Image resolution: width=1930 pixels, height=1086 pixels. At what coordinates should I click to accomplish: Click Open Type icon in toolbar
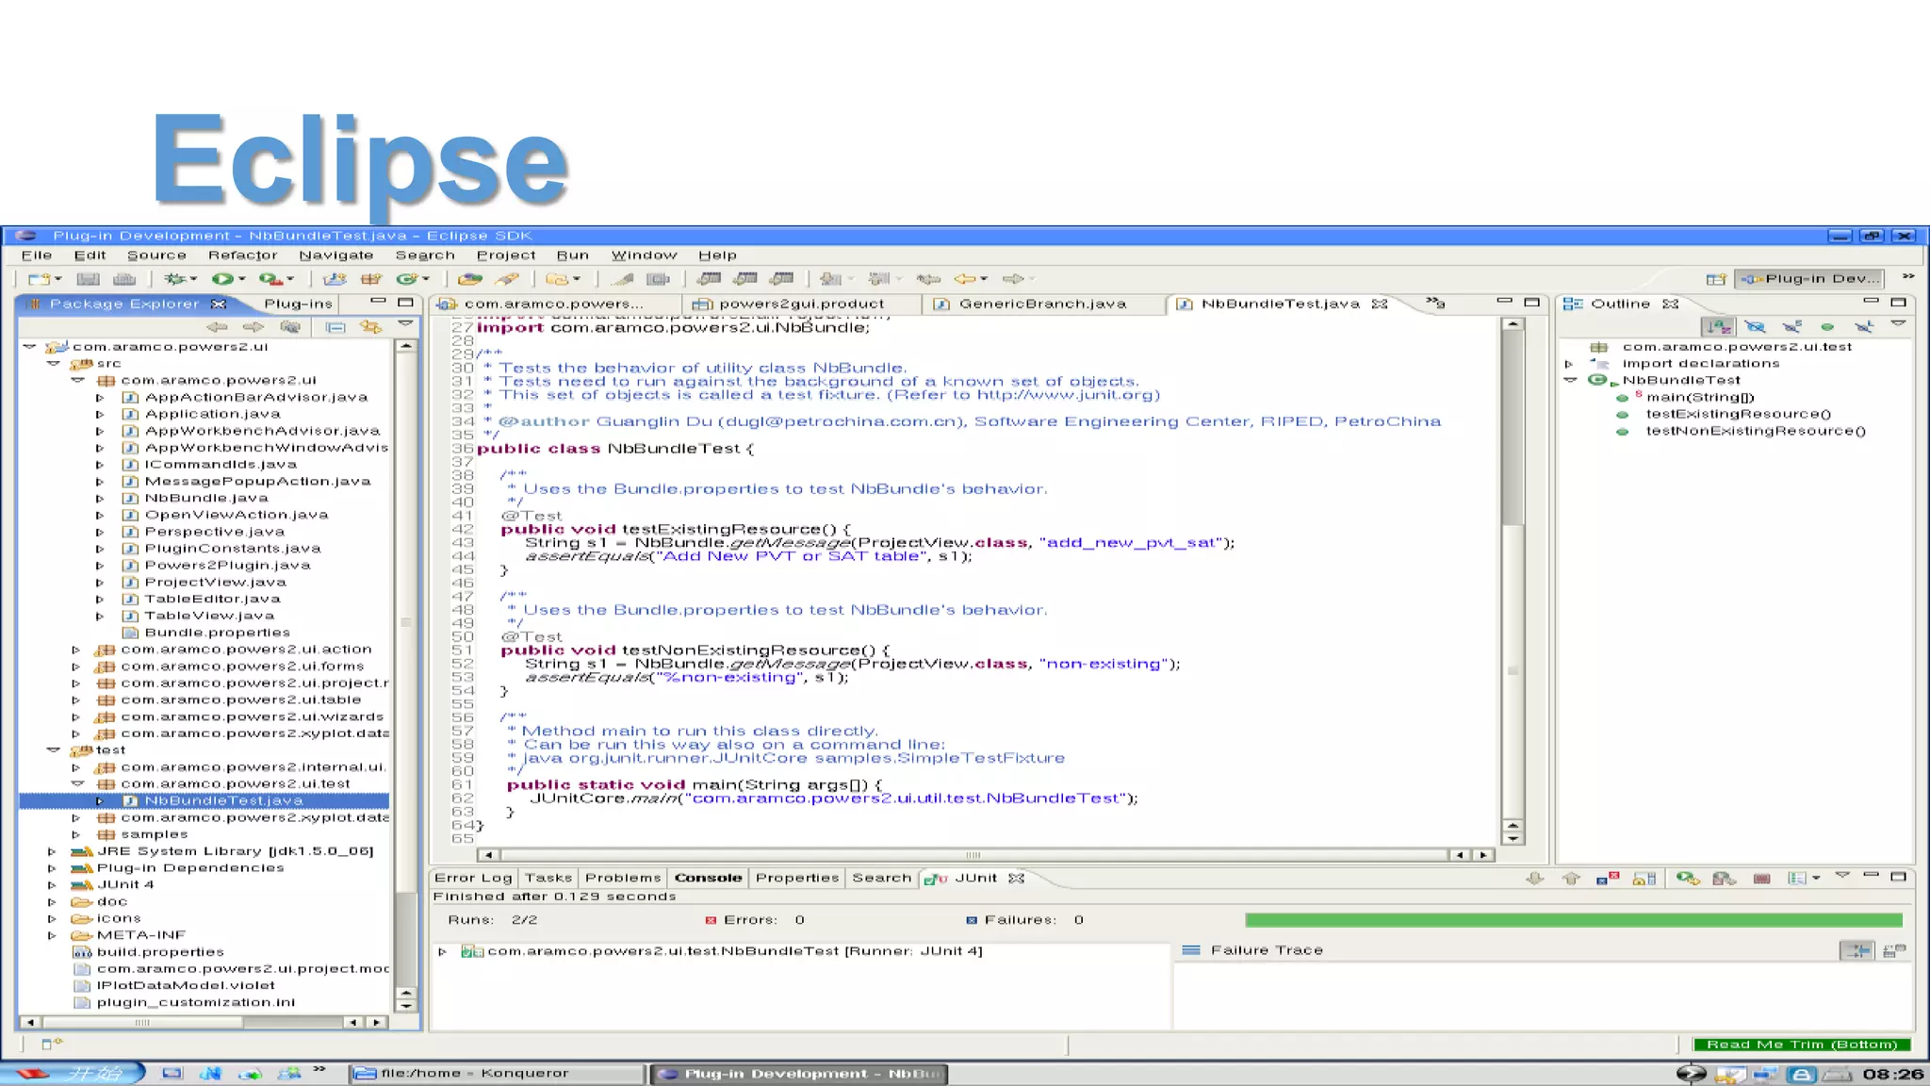point(469,279)
